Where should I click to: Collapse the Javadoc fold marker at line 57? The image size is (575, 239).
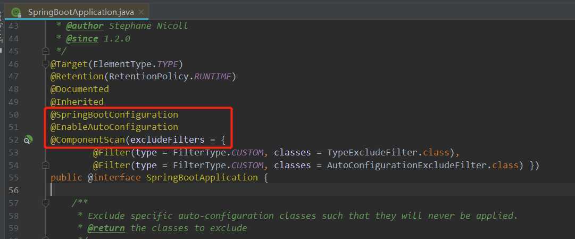click(x=45, y=203)
